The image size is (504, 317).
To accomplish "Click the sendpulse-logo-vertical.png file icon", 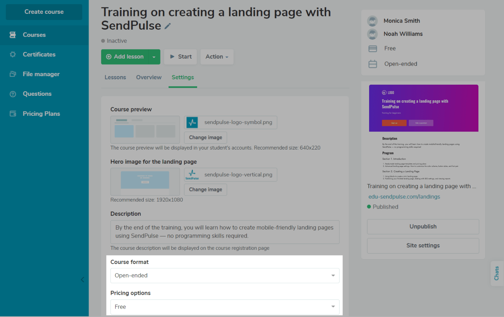I will [192, 174].
